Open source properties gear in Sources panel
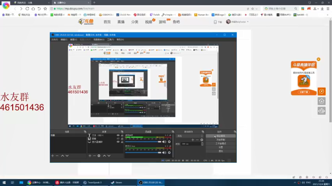332x186 pixels. pos(99,156)
